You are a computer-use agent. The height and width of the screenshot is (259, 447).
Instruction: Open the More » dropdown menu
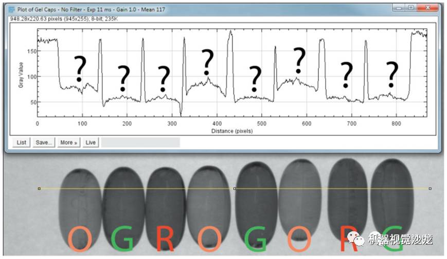pyautogui.click(x=69, y=143)
